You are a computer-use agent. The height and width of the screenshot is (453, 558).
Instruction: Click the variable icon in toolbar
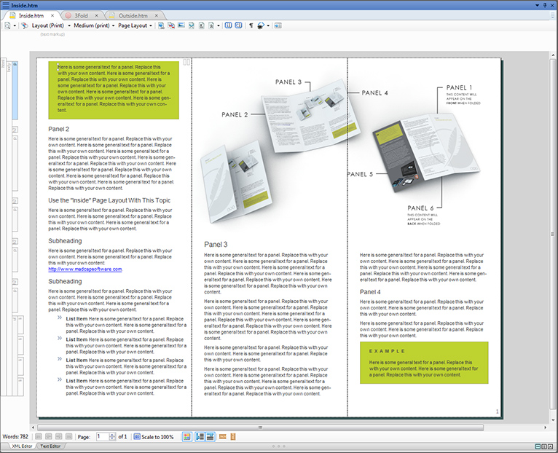[211, 25]
